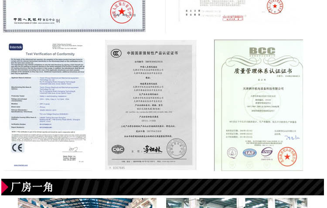Click the 厂房一角 section heading
This screenshot has width=327, height=208.
point(31,187)
